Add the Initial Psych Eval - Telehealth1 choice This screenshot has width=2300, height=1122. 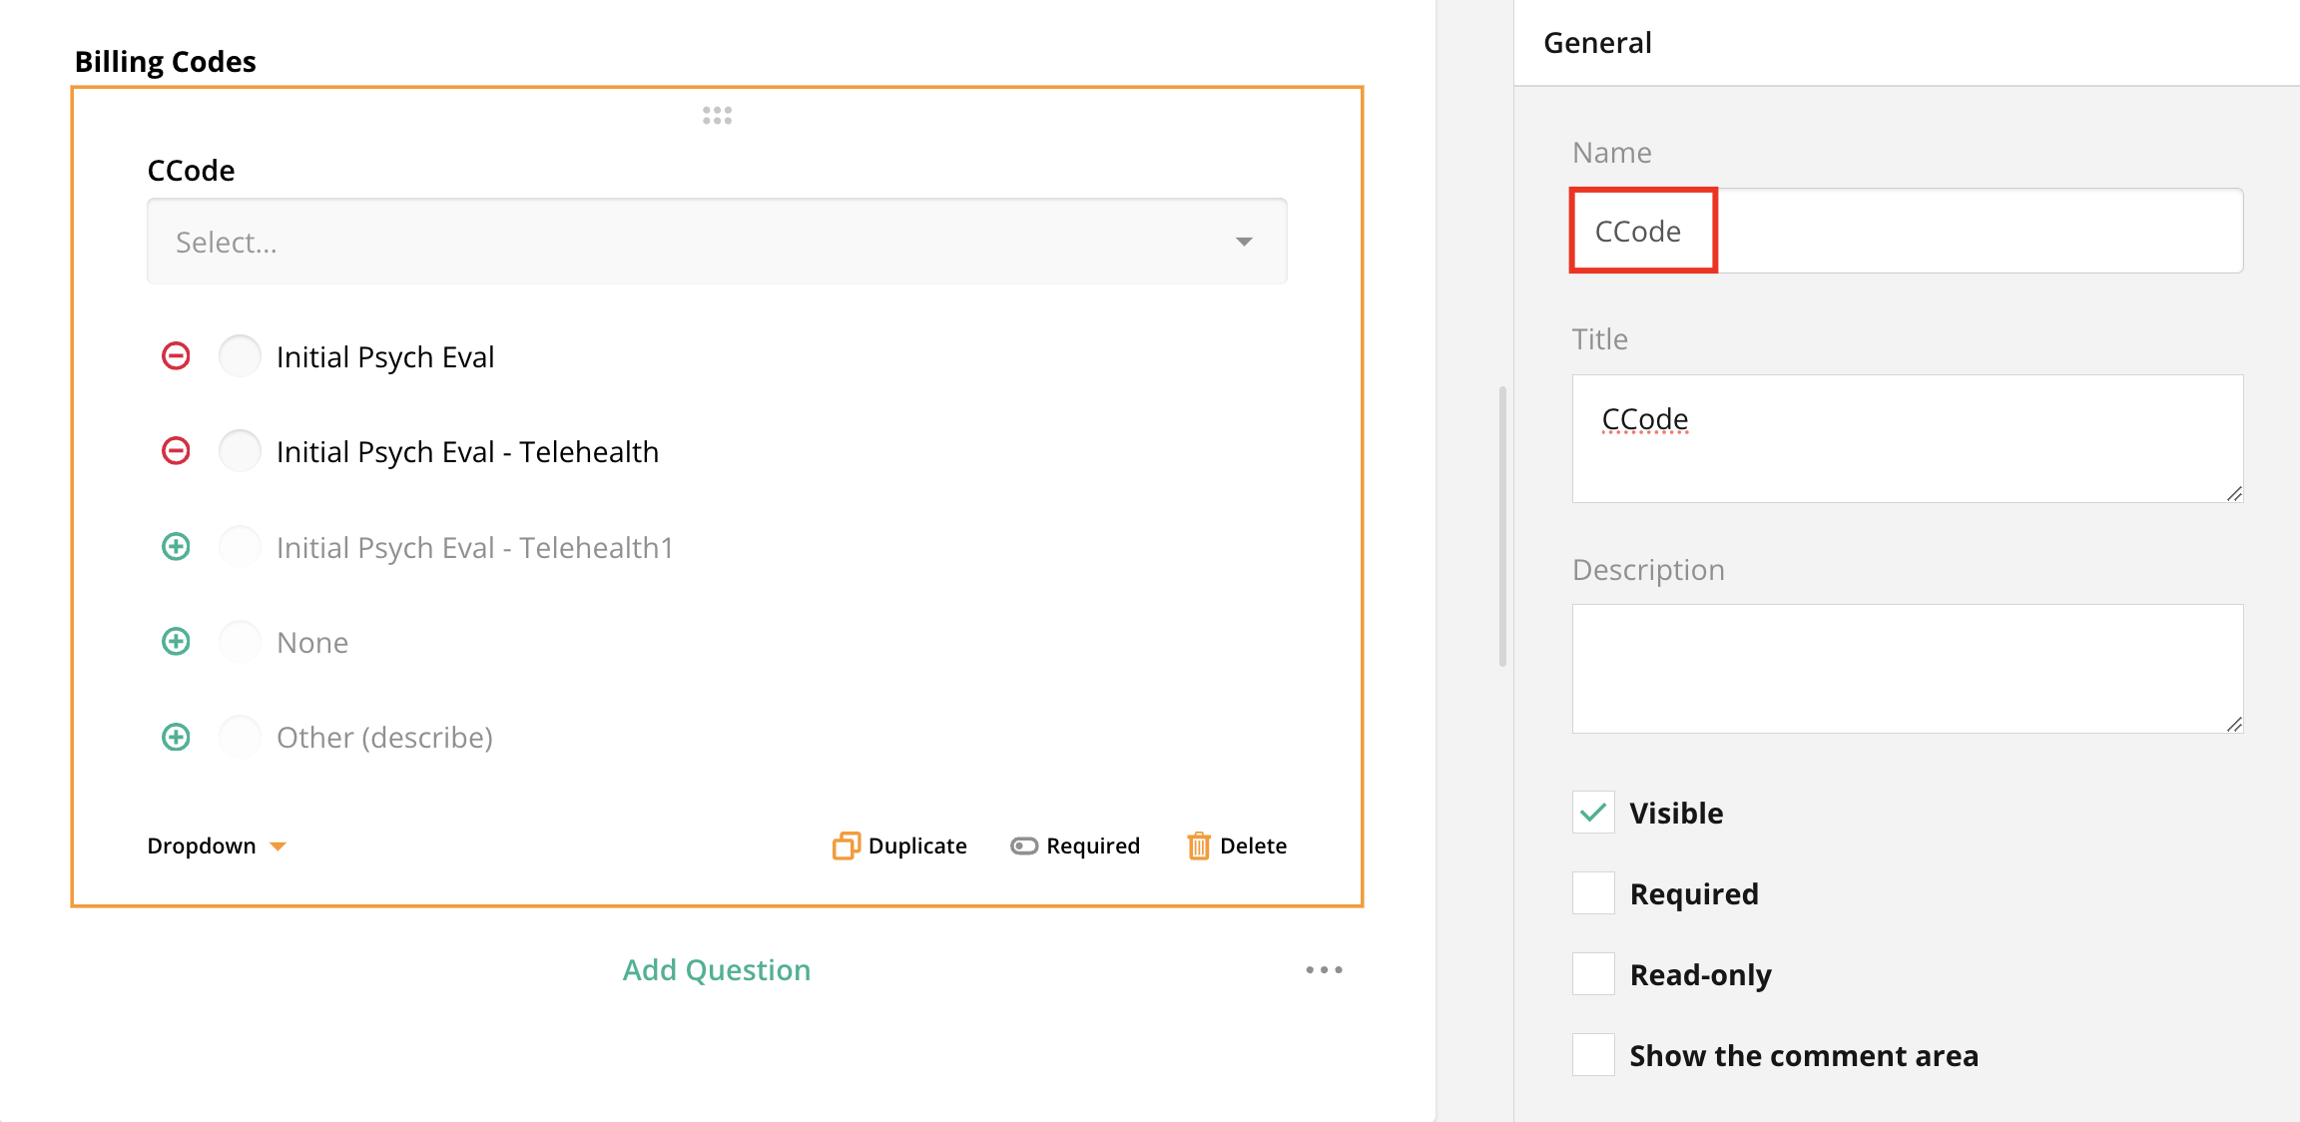[176, 547]
